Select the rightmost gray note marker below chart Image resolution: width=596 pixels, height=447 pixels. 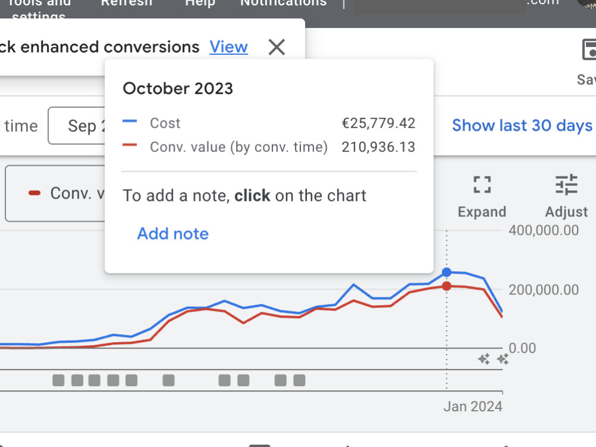(x=299, y=380)
